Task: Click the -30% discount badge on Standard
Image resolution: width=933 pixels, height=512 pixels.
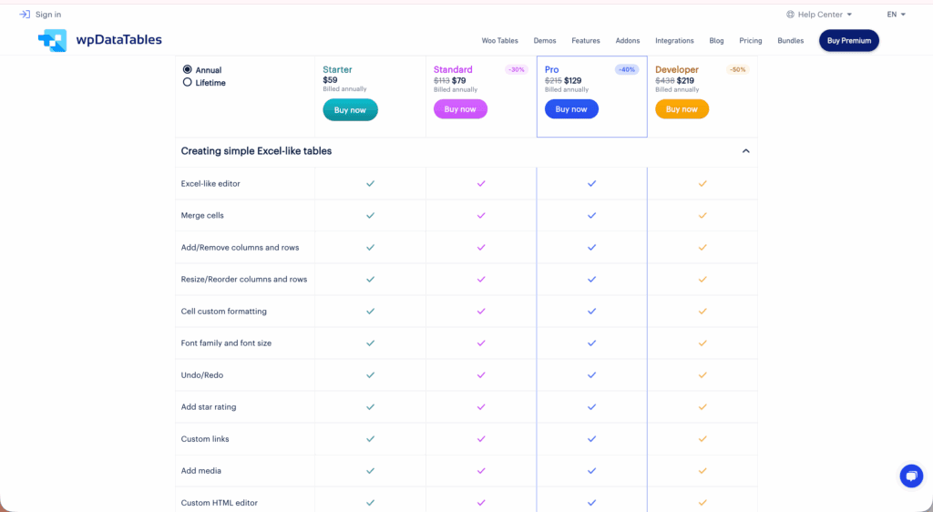Action: click(x=517, y=69)
